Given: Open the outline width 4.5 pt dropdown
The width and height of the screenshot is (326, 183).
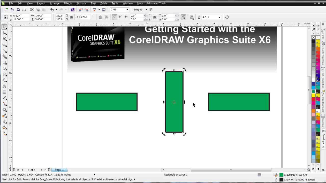Looking at the screenshot, I should 219,17.
